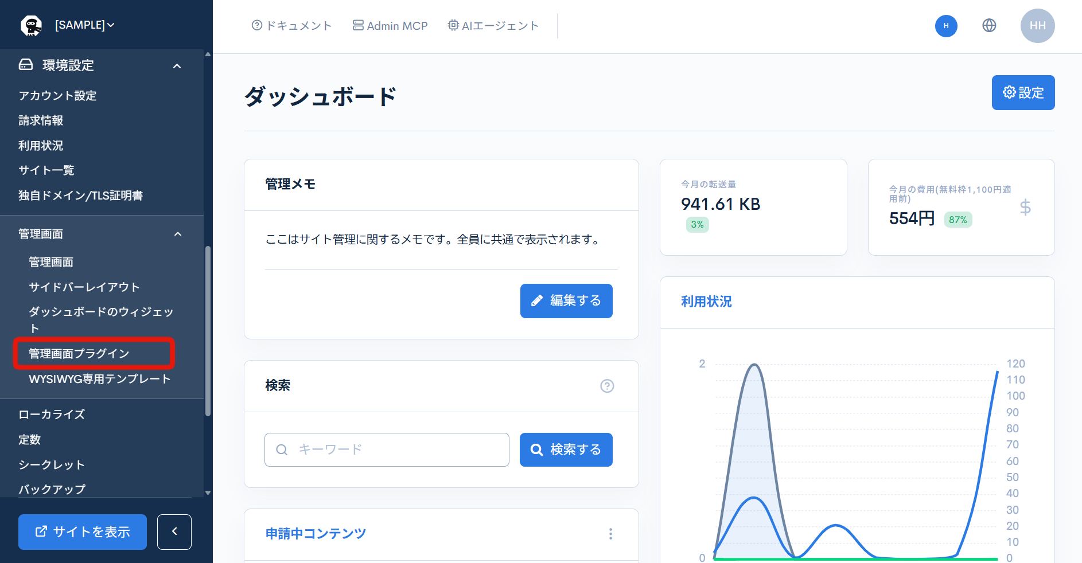Click the サイトを表示 button
This screenshot has height=563, width=1082.
[83, 532]
